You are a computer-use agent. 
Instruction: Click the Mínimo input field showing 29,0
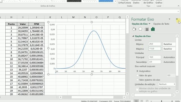(x=155, y=44)
